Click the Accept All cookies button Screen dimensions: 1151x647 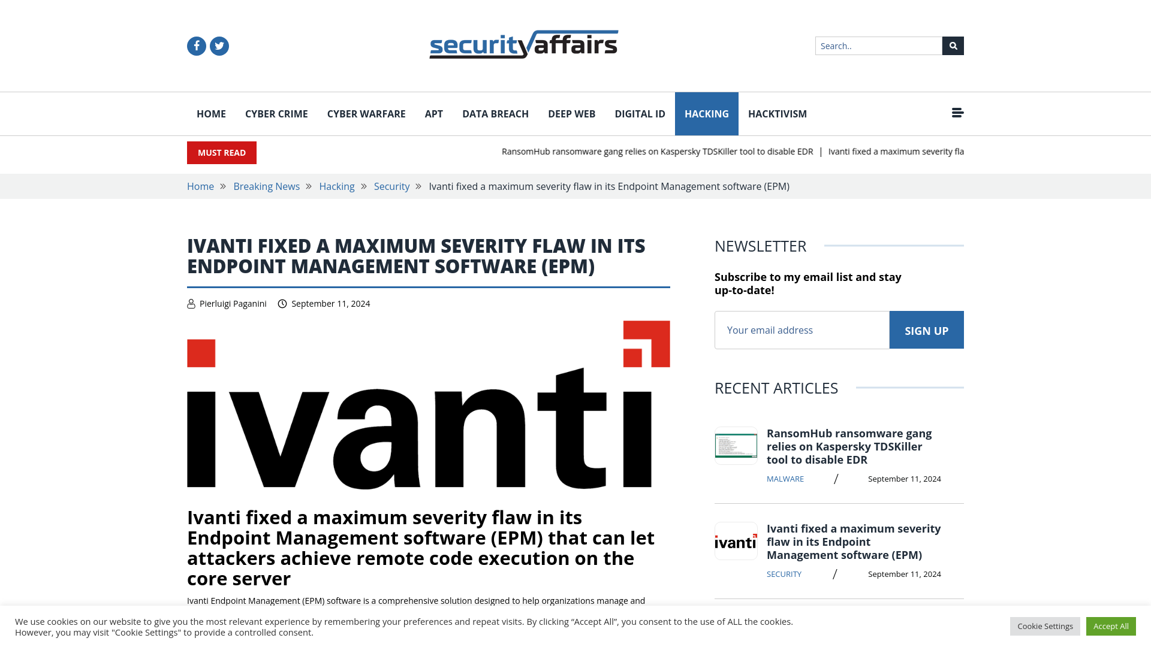pos(1111,625)
